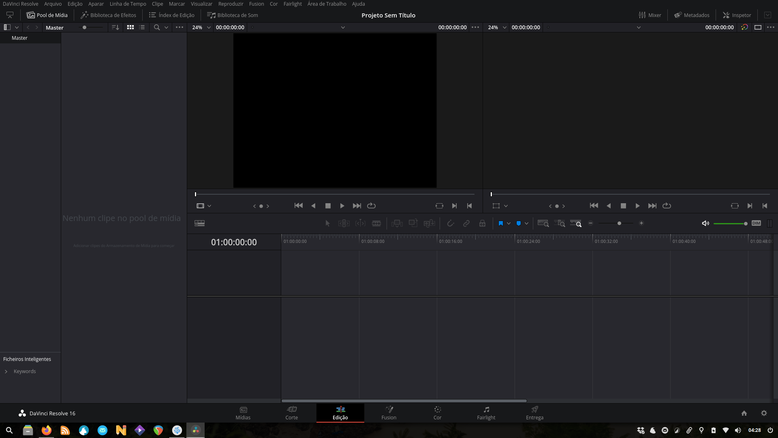The width and height of the screenshot is (778, 438).
Task: Open Biblioteca de Efeitos panel
Action: click(x=108, y=15)
